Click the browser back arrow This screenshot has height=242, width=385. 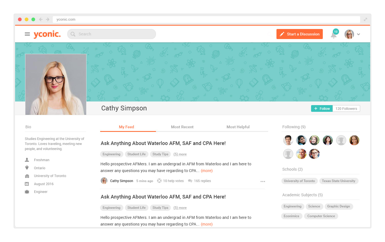pyautogui.click(x=41, y=20)
